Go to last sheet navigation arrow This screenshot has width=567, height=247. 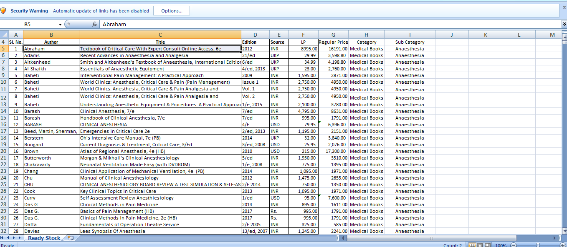[20, 238]
